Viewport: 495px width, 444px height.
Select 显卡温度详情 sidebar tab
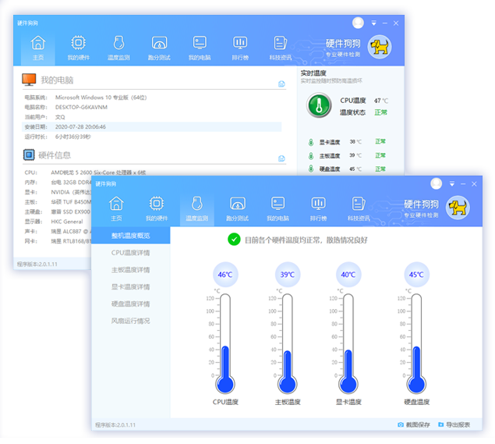[x=131, y=286]
